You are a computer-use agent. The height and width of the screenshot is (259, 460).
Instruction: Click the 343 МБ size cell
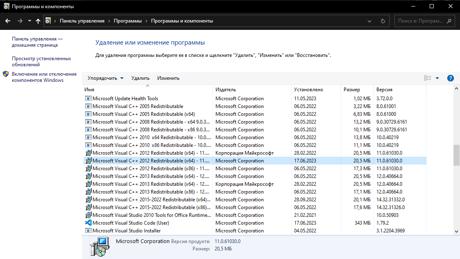[363, 223]
